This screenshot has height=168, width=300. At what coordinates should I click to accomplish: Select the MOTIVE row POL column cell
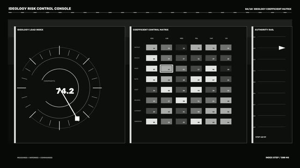196,48
